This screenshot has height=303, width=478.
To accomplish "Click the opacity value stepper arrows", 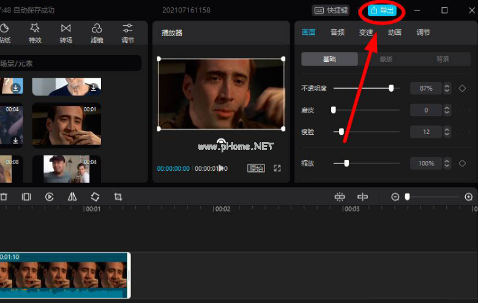I will [x=447, y=88].
